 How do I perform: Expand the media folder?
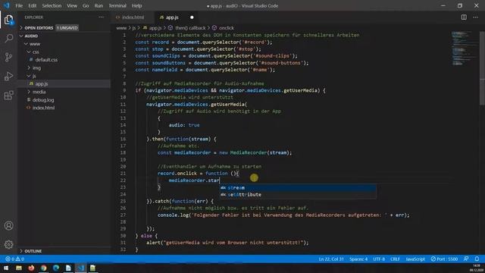point(39,92)
